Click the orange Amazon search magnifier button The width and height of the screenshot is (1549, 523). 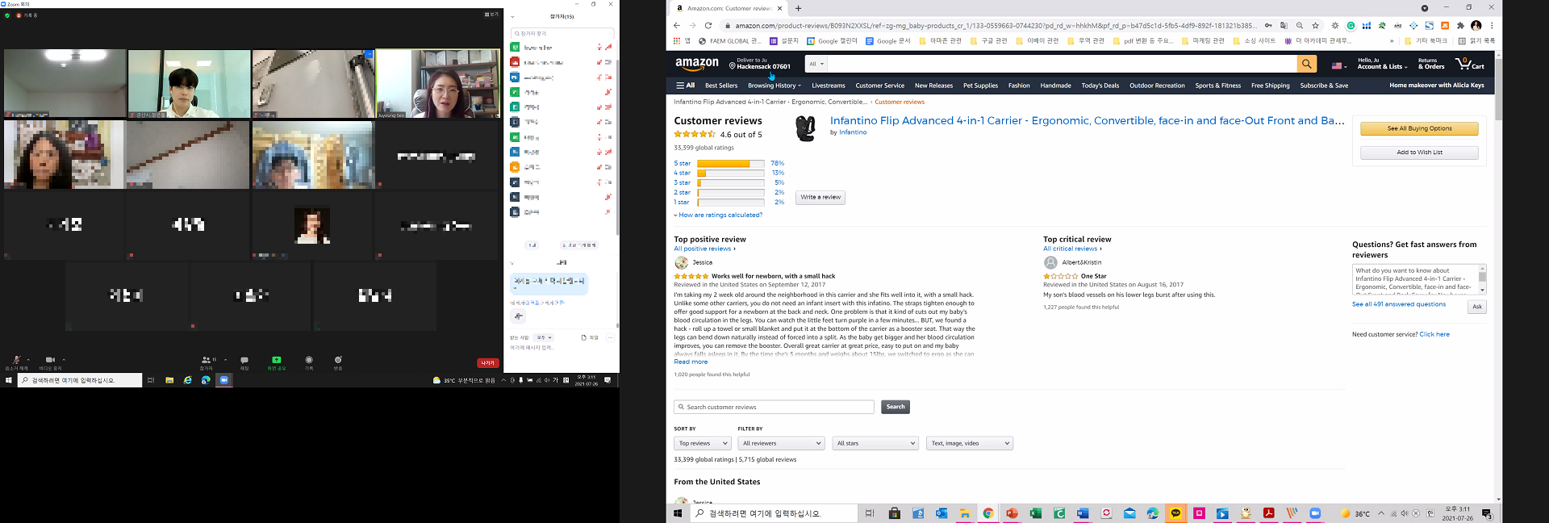1306,64
